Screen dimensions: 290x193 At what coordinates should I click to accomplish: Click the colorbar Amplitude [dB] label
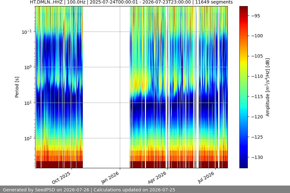click(x=268, y=87)
